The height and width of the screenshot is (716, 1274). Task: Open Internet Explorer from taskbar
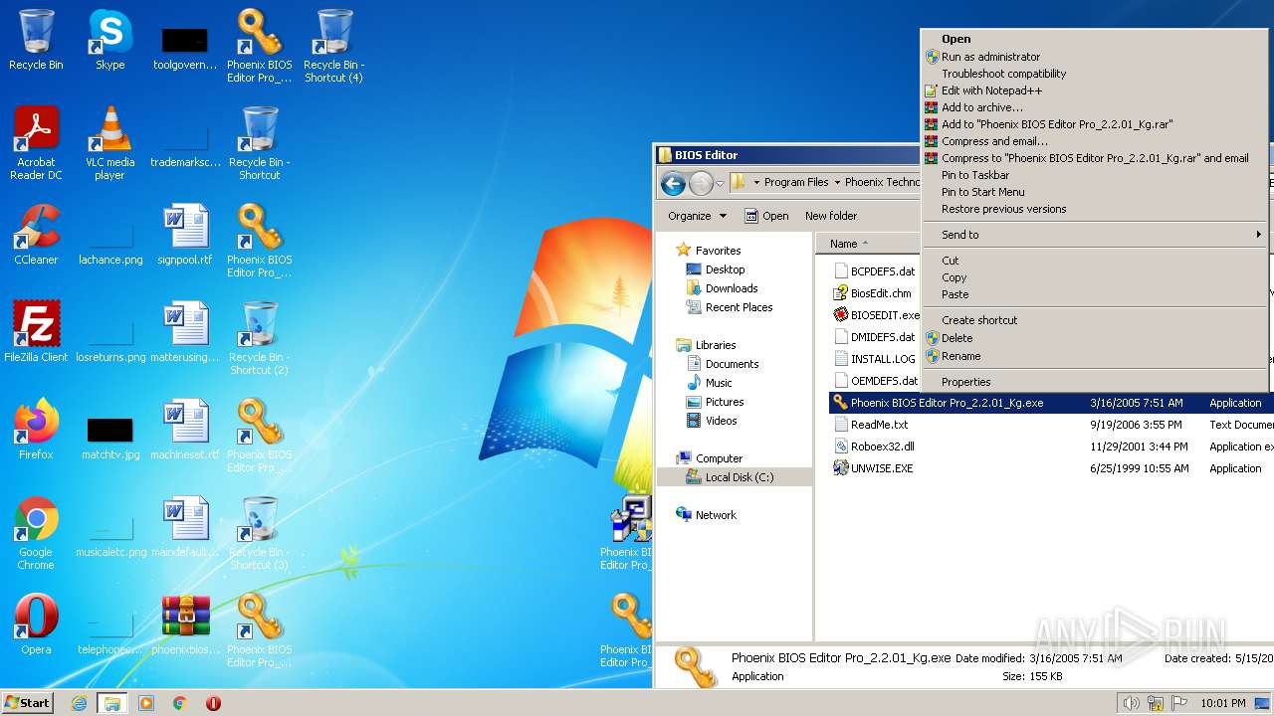(x=79, y=703)
